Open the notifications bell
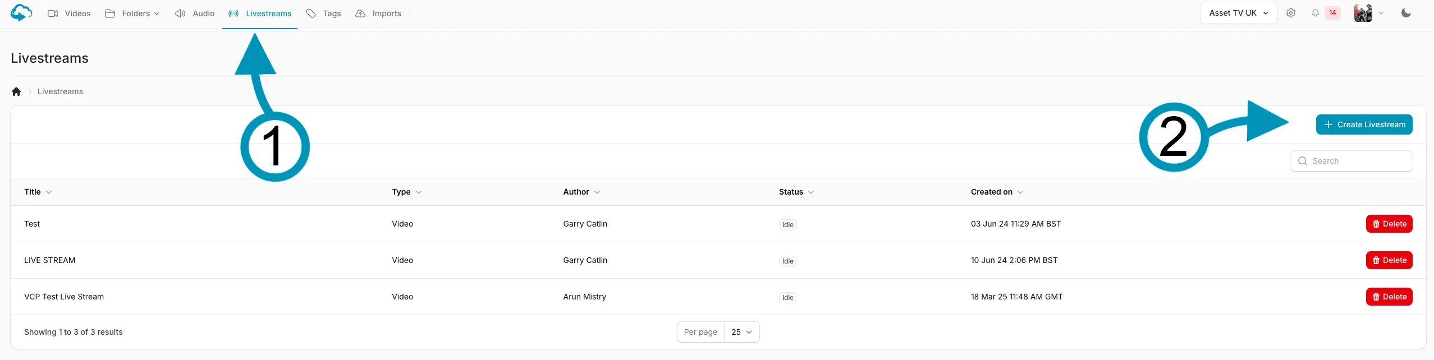Screen dimensions: 1434x360 pos(1315,13)
